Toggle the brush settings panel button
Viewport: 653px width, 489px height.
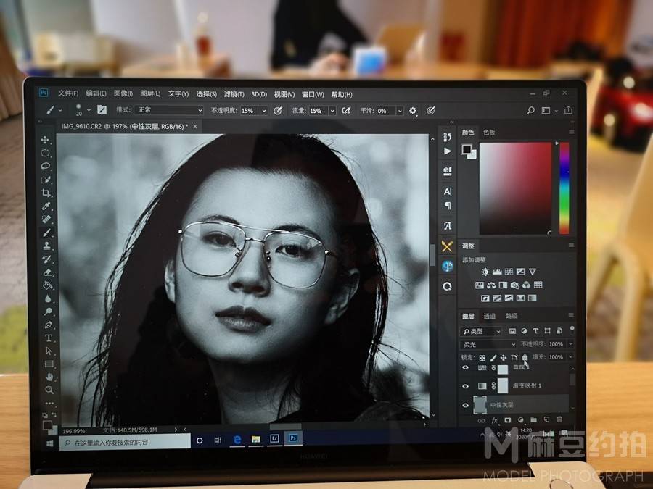click(102, 110)
